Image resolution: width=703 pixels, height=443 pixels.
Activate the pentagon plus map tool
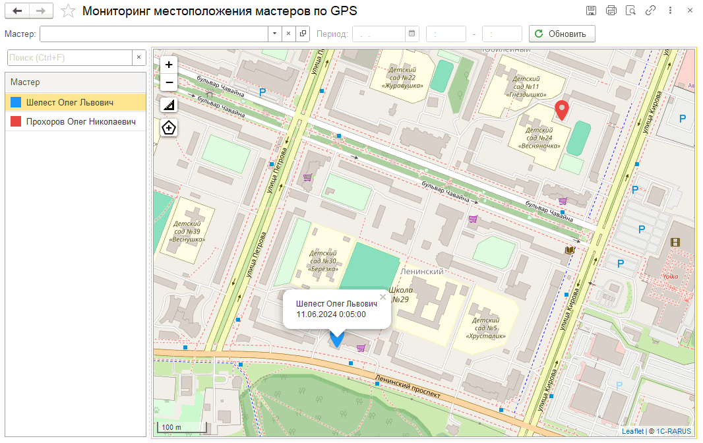pos(169,128)
